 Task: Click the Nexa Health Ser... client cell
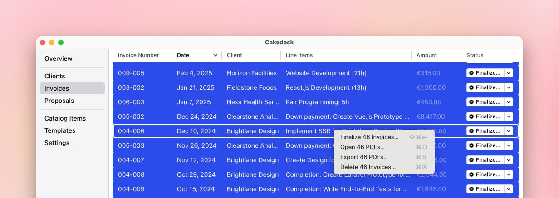[x=252, y=102]
